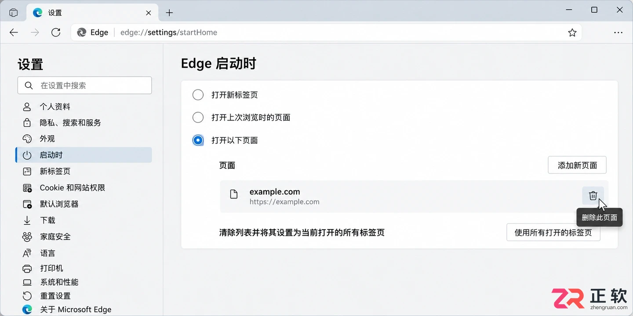Minimize the Edge window
Screen dimensions: 633x316
569,10
